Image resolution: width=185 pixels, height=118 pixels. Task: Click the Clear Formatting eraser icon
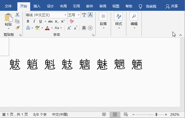click(71, 21)
